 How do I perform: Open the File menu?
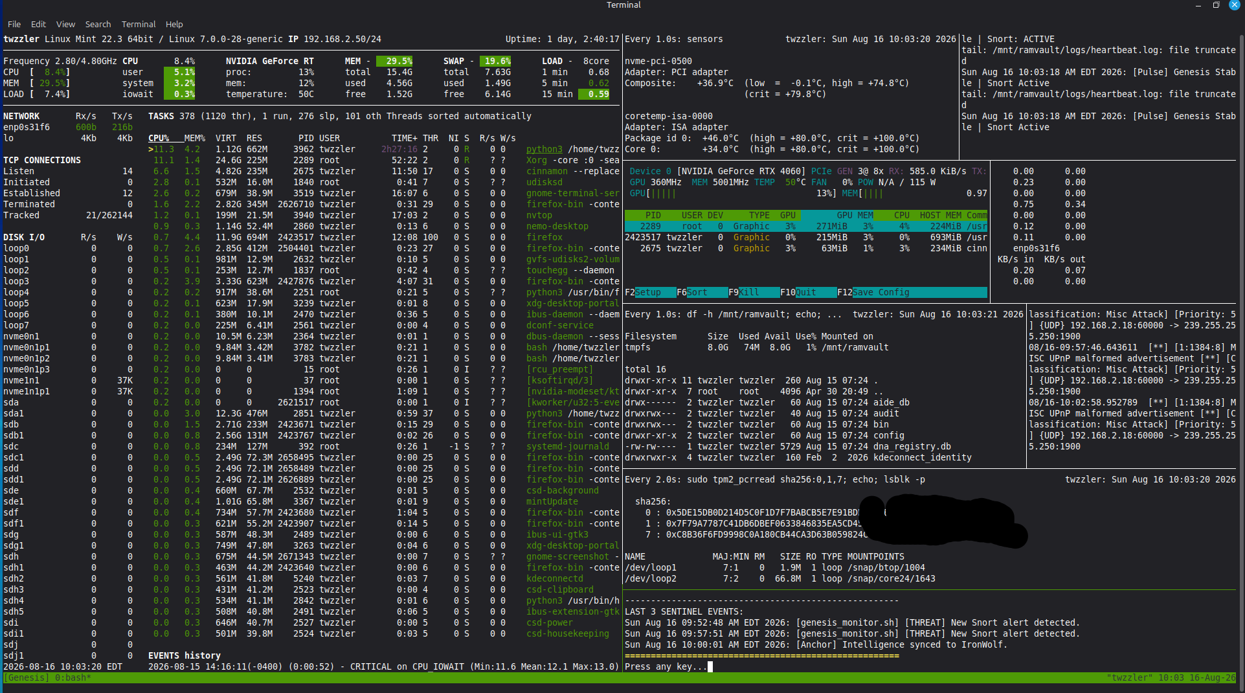coord(14,24)
